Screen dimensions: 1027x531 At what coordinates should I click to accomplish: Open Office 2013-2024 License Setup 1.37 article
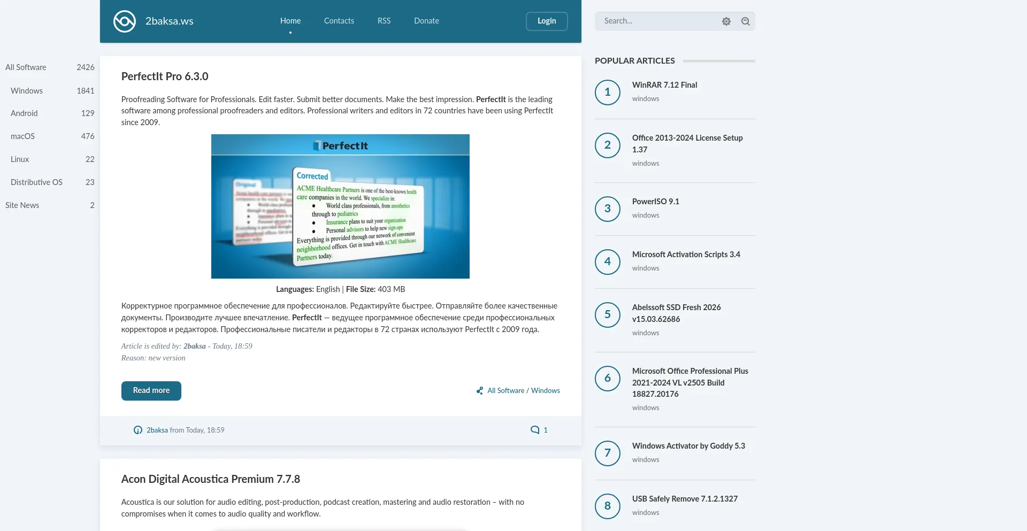coord(687,144)
